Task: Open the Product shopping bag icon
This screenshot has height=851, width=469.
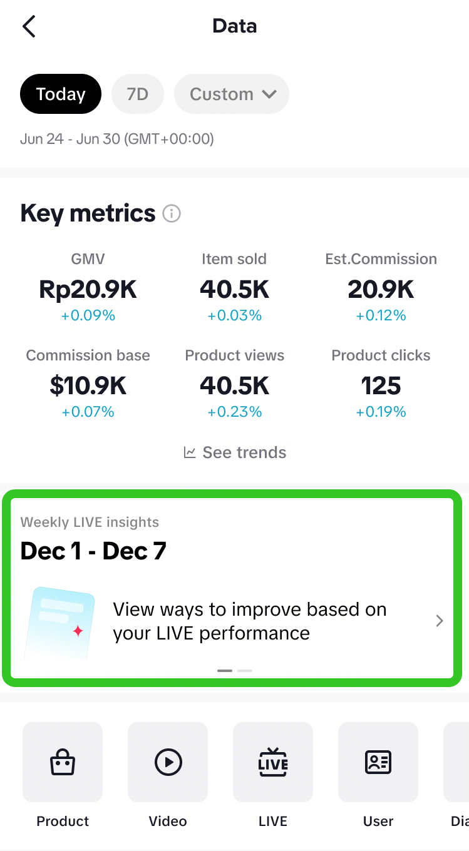Action: [63, 762]
